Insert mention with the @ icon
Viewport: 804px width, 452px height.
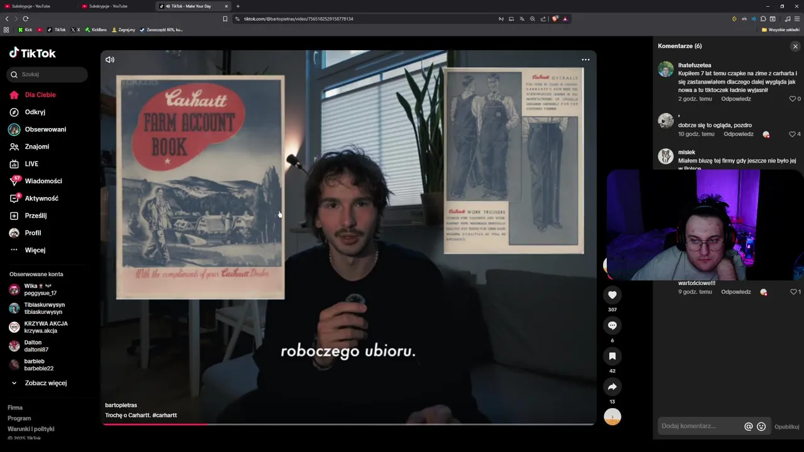click(x=748, y=426)
